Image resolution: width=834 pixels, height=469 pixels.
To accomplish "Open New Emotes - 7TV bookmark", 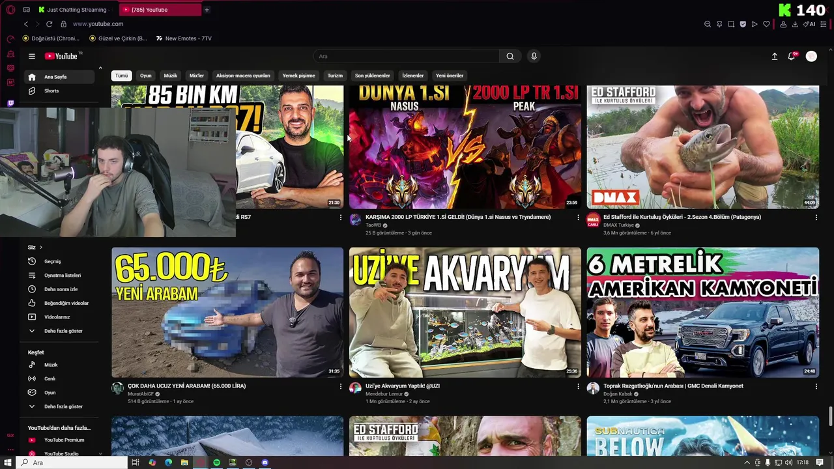I will click(x=184, y=38).
